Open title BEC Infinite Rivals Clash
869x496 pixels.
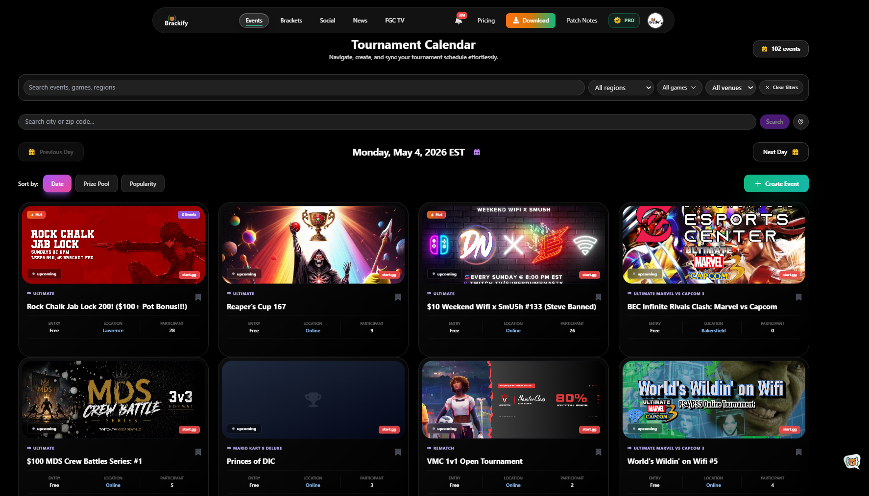(x=702, y=307)
